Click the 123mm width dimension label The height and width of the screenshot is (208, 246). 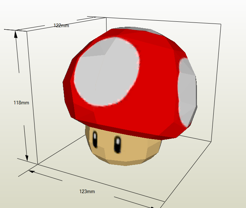[87, 191]
